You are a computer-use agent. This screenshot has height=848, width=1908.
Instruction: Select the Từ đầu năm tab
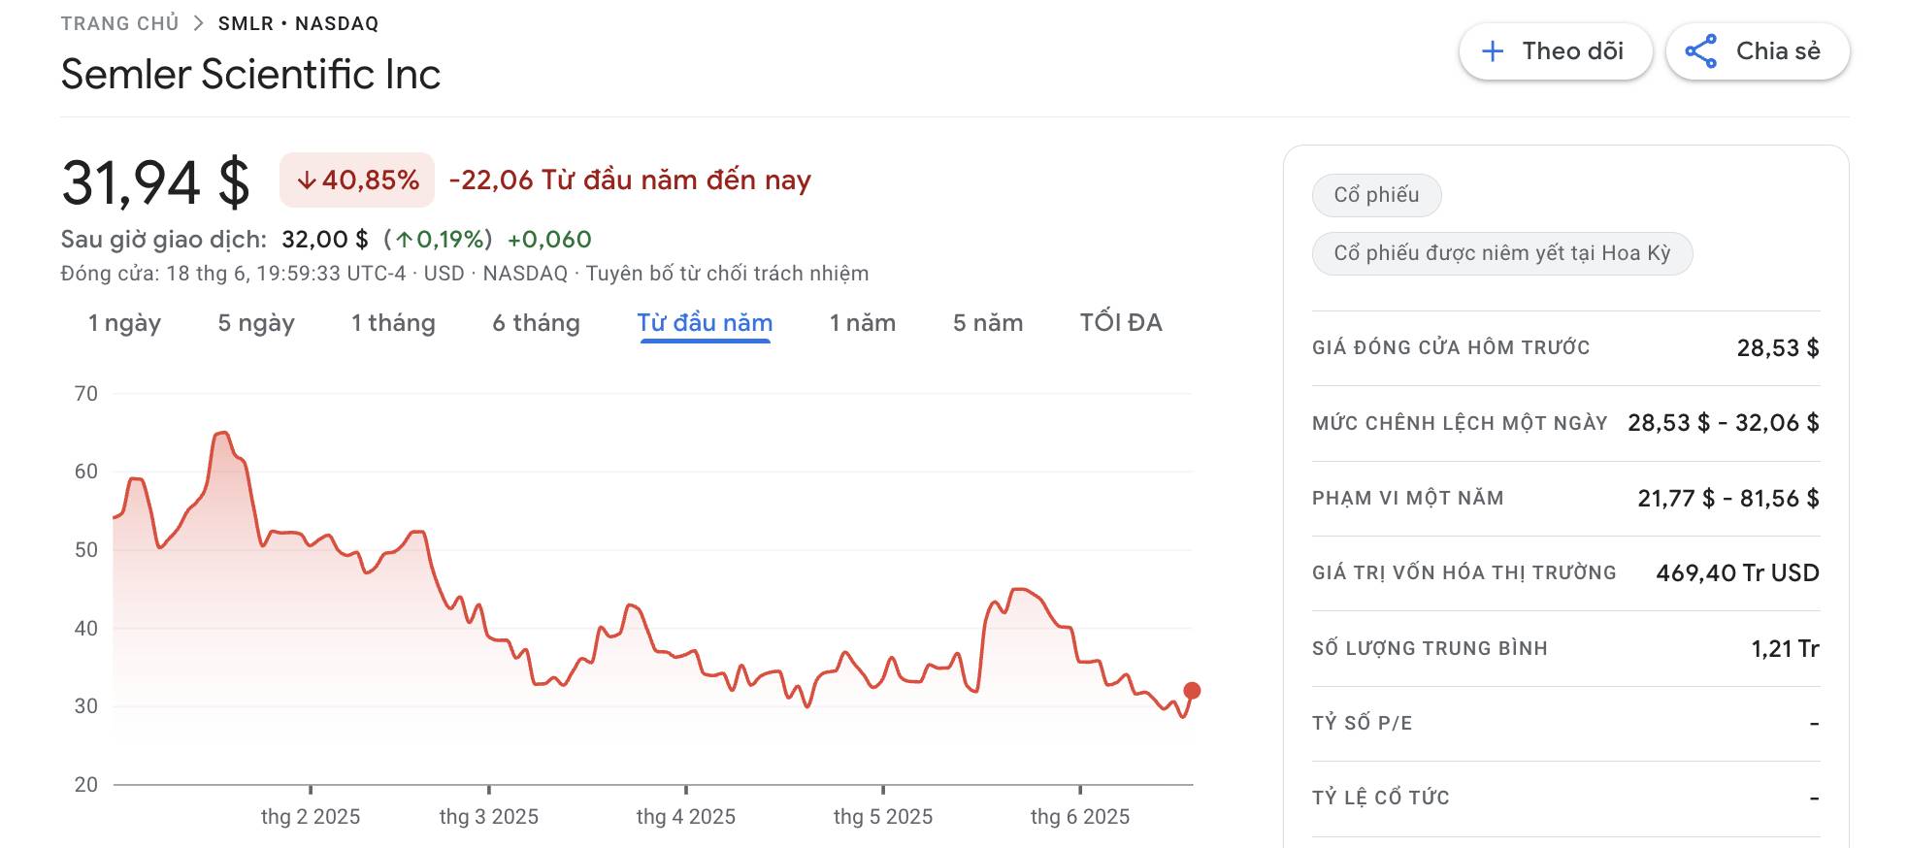click(x=705, y=323)
